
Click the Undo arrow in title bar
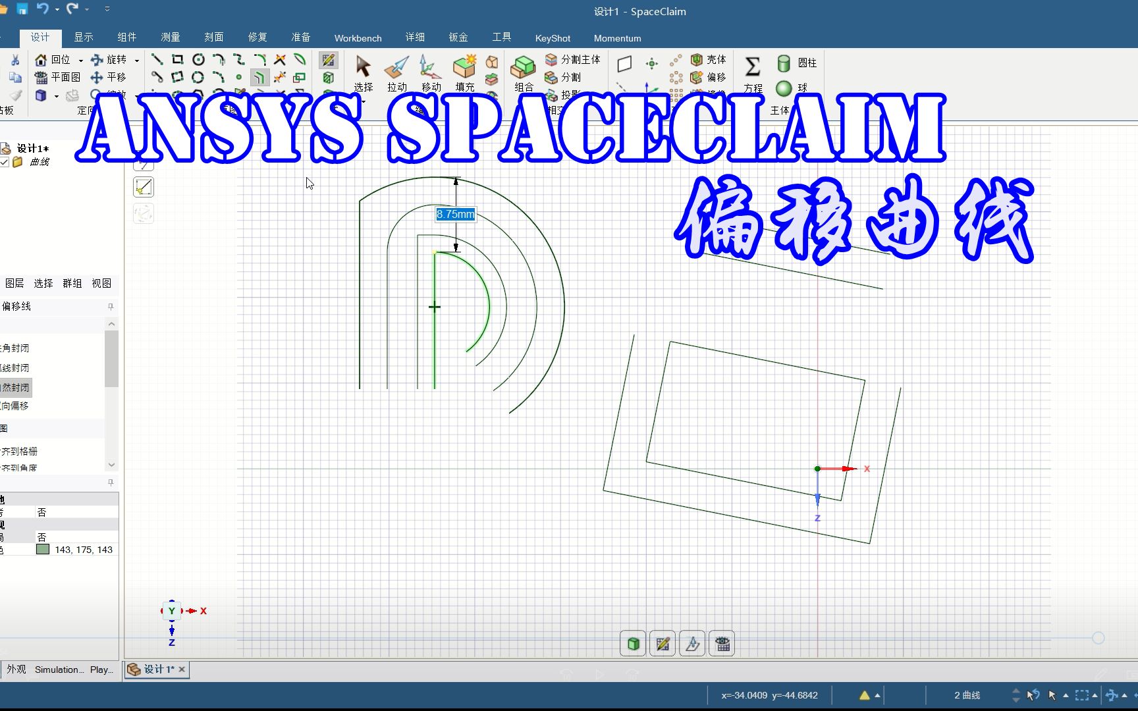[x=43, y=9]
